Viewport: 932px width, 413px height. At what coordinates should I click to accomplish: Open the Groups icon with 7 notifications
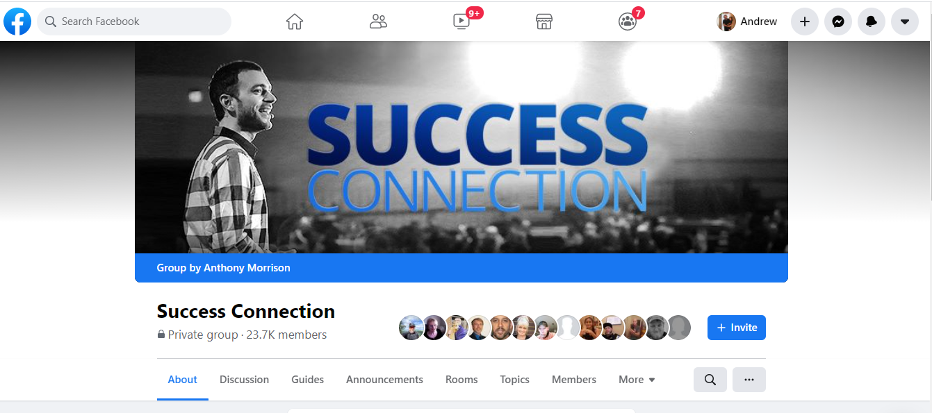[628, 22]
